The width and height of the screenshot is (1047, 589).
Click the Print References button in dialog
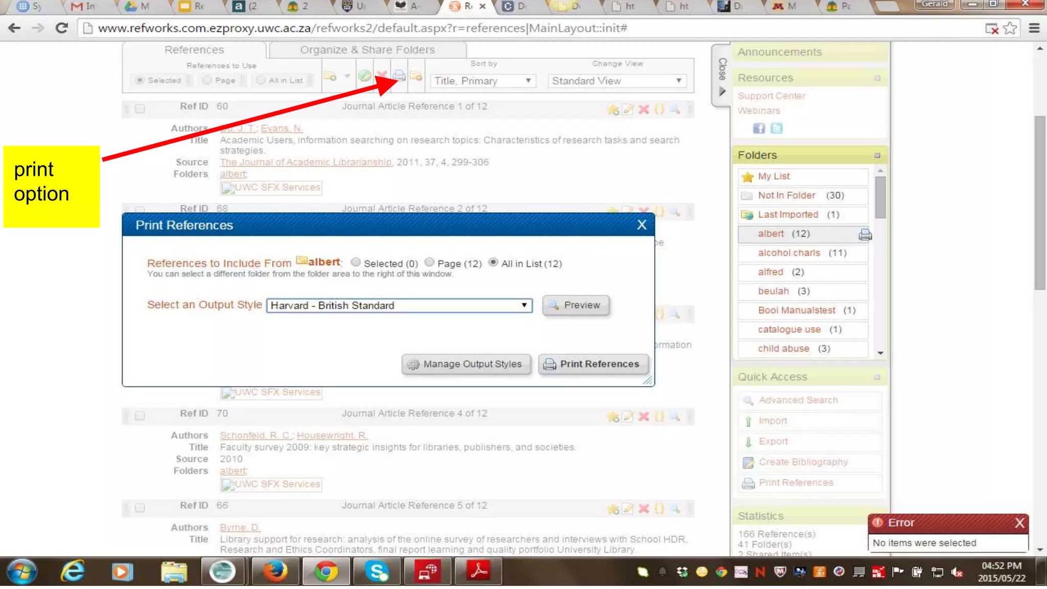tap(593, 364)
